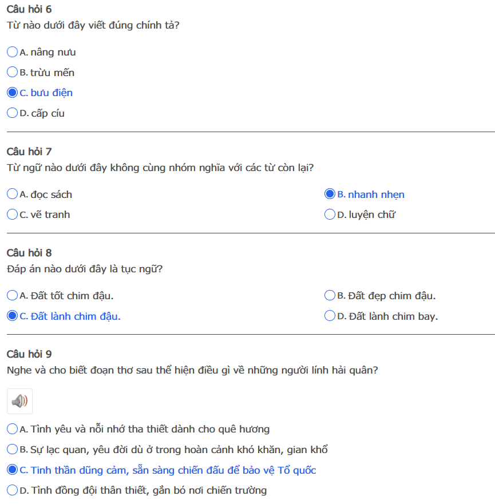
Task: Pick answer C. vẽ tranh
Action: (13, 215)
